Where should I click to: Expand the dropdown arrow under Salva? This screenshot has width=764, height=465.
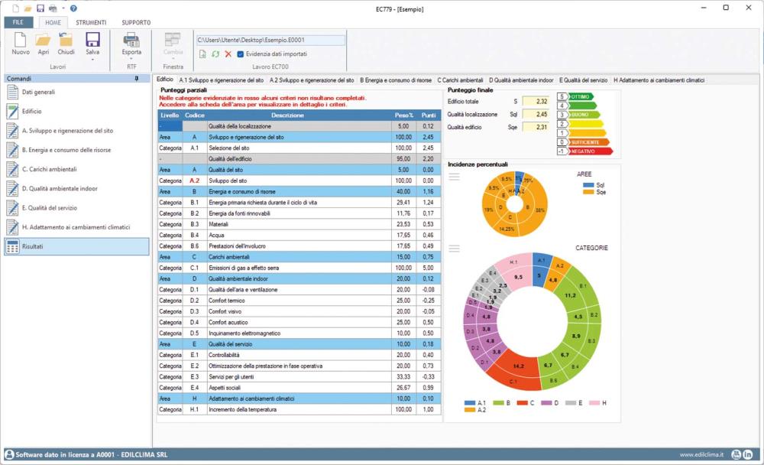(x=92, y=60)
